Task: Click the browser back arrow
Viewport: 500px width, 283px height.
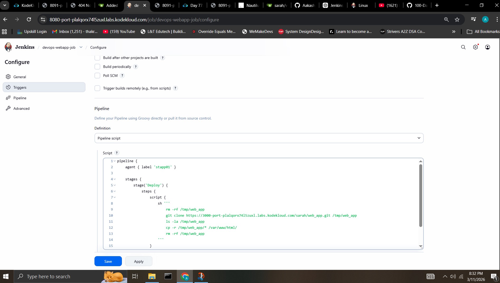Action: click(5, 19)
